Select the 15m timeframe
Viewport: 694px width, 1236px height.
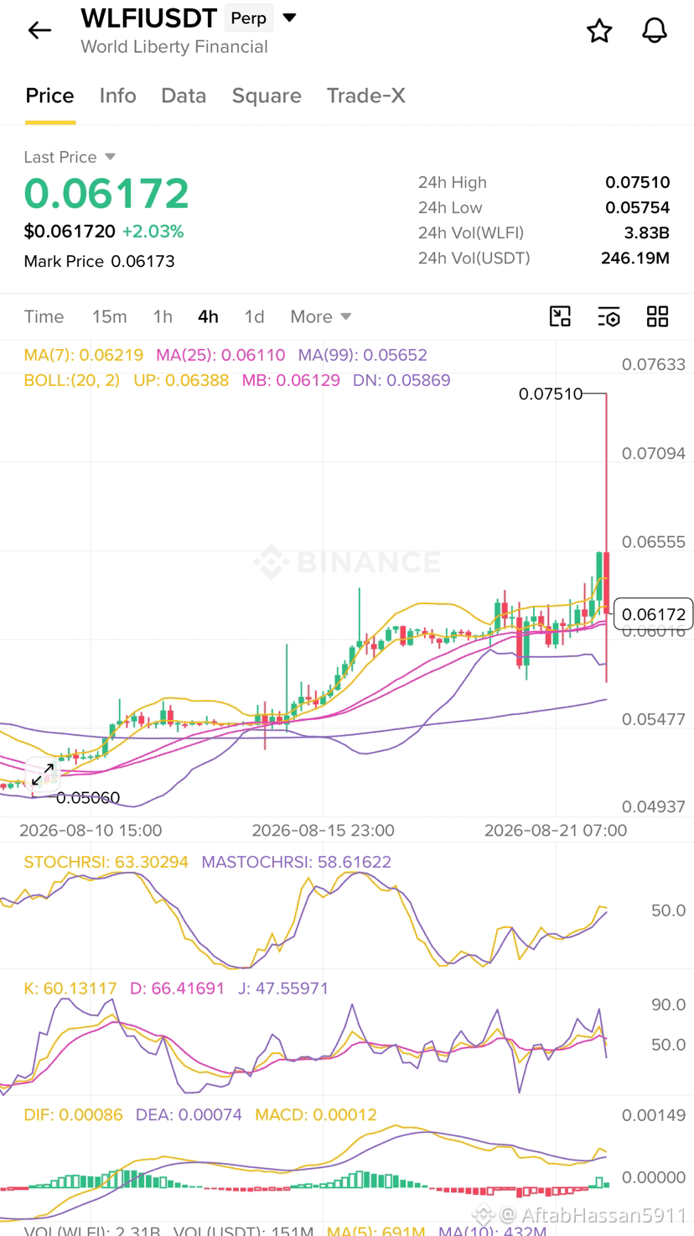coord(109,316)
